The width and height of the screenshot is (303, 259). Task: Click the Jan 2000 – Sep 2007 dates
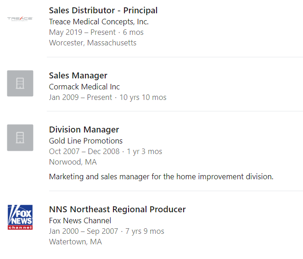(x=84, y=231)
